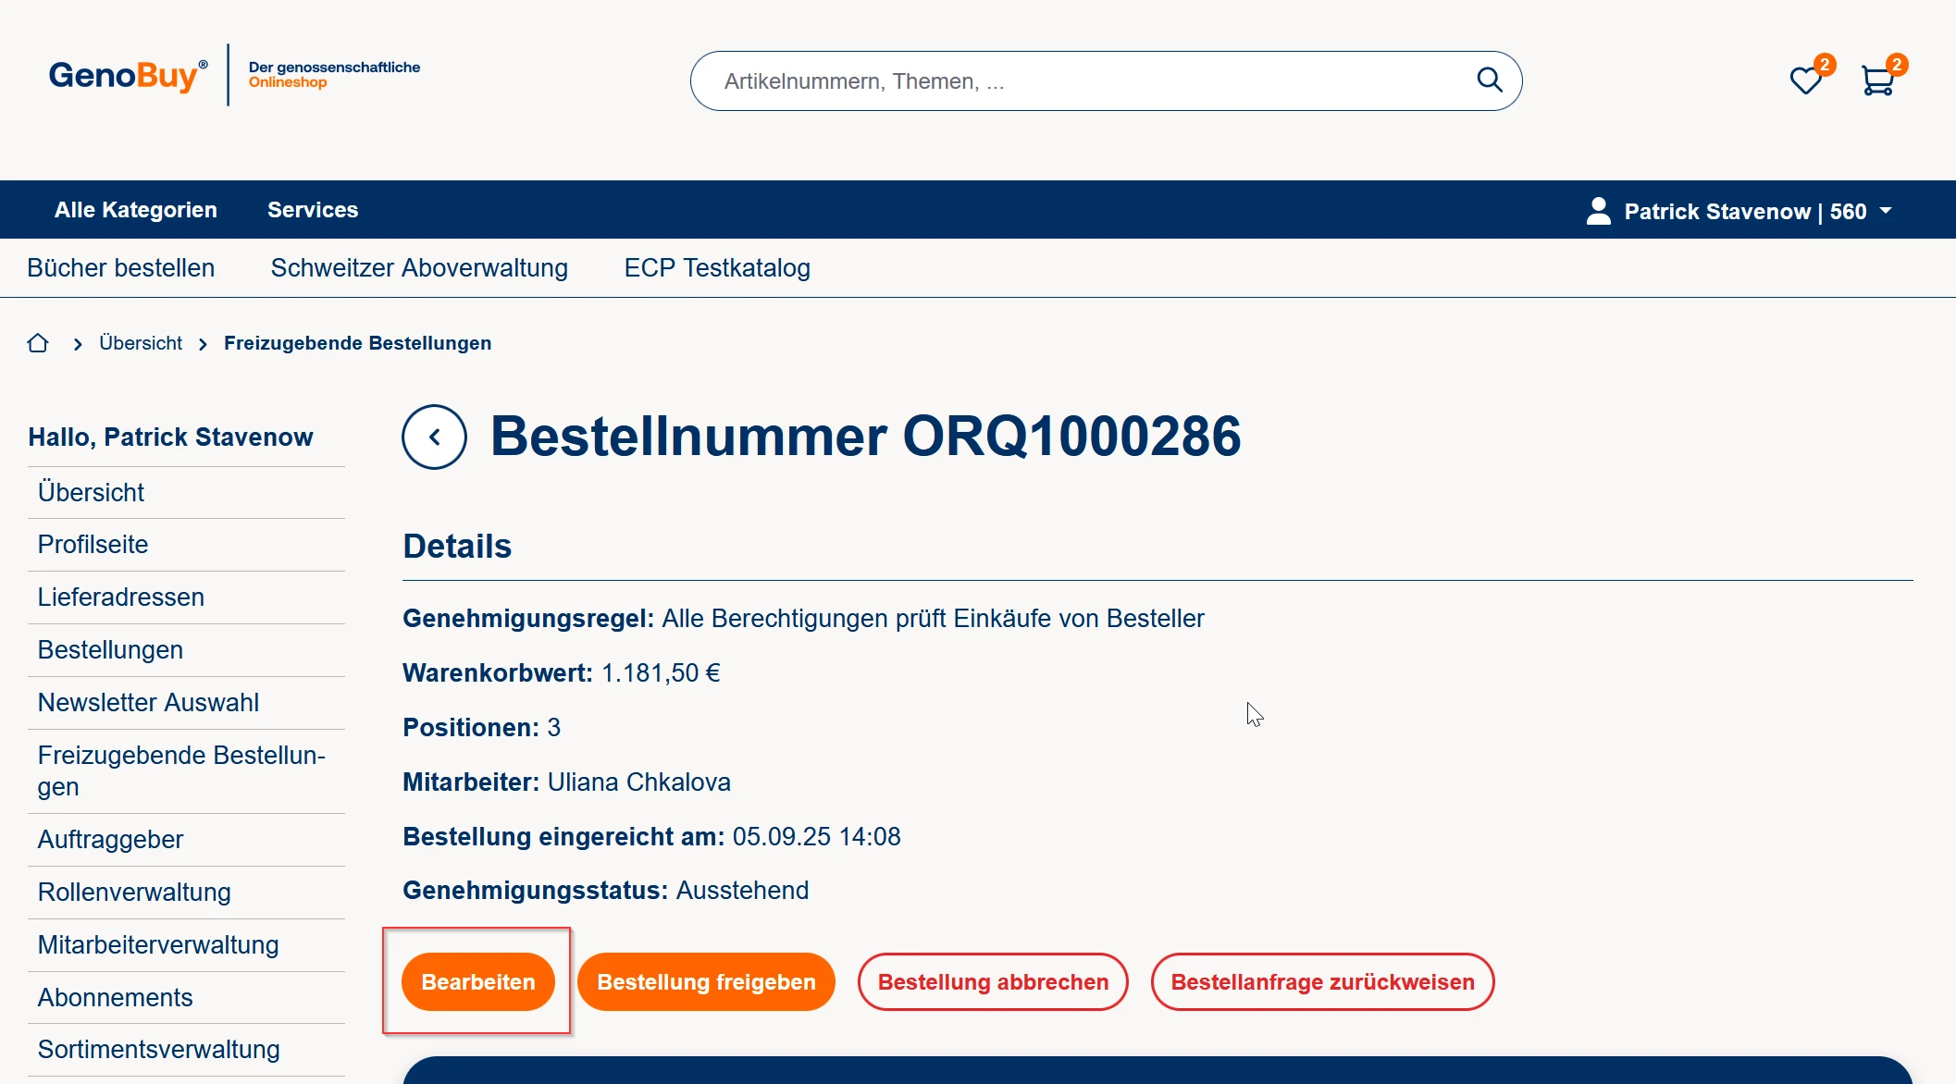Click the user profile icon
This screenshot has width=1956, height=1084.
1598,211
